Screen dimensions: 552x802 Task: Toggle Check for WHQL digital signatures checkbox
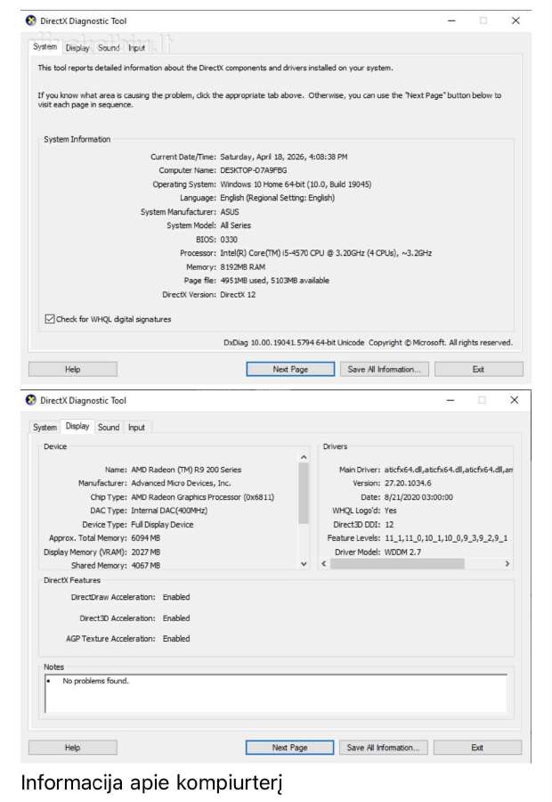pos(50,319)
